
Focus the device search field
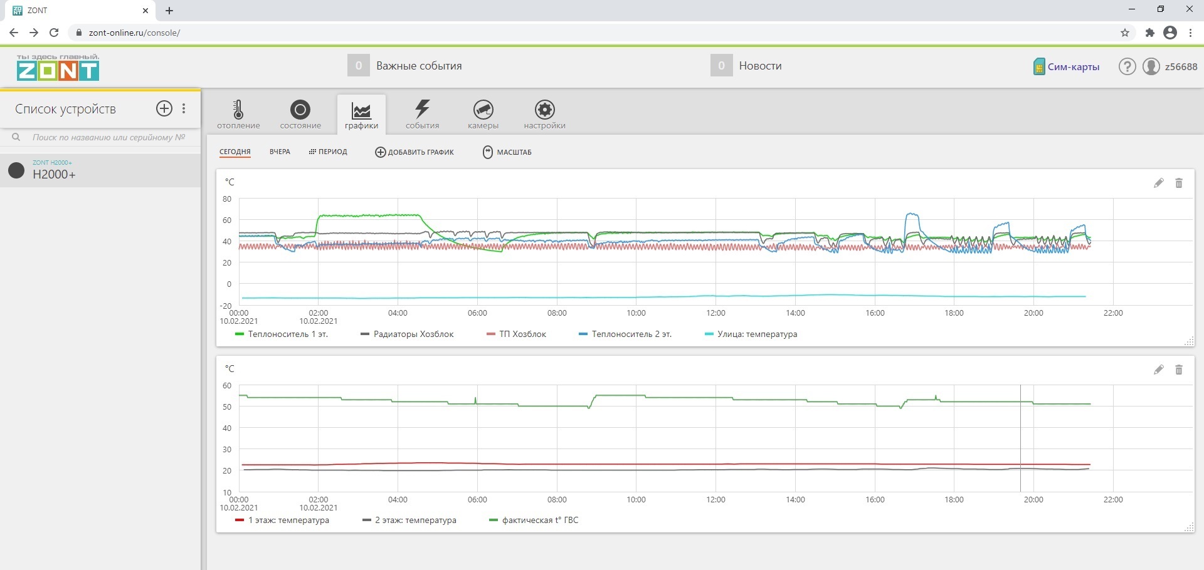tap(108, 137)
